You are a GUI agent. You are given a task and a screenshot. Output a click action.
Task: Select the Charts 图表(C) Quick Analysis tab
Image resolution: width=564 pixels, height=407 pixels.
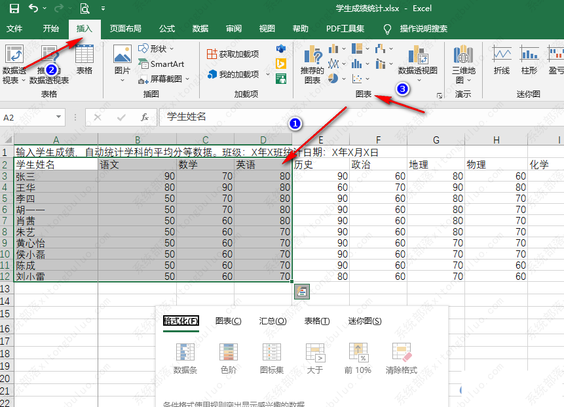click(229, 321)
